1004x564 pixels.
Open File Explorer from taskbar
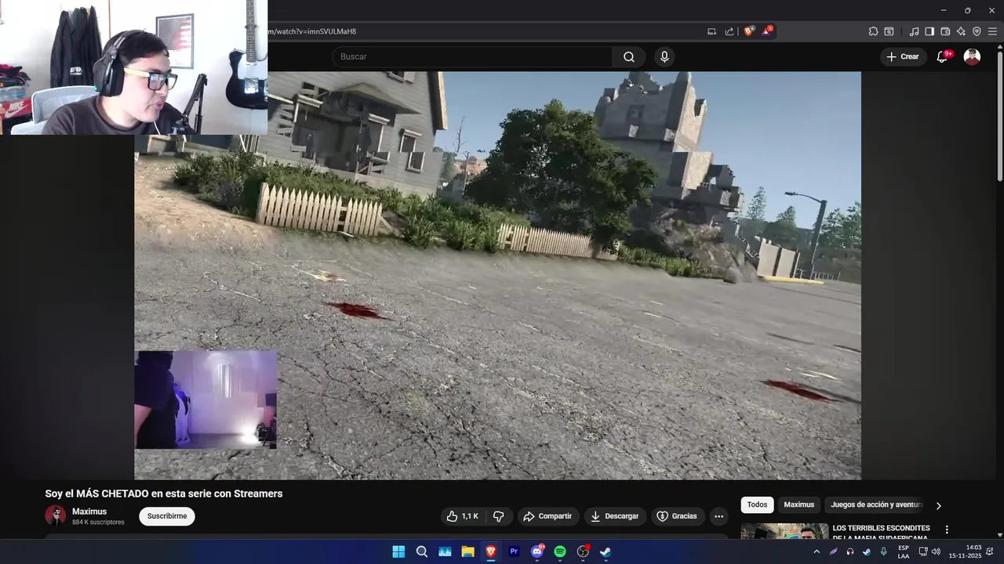(467, 551)
